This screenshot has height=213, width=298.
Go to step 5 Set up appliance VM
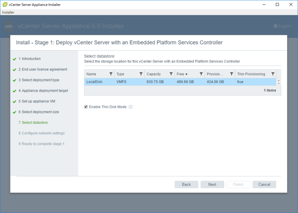click(x=37, y=101)
